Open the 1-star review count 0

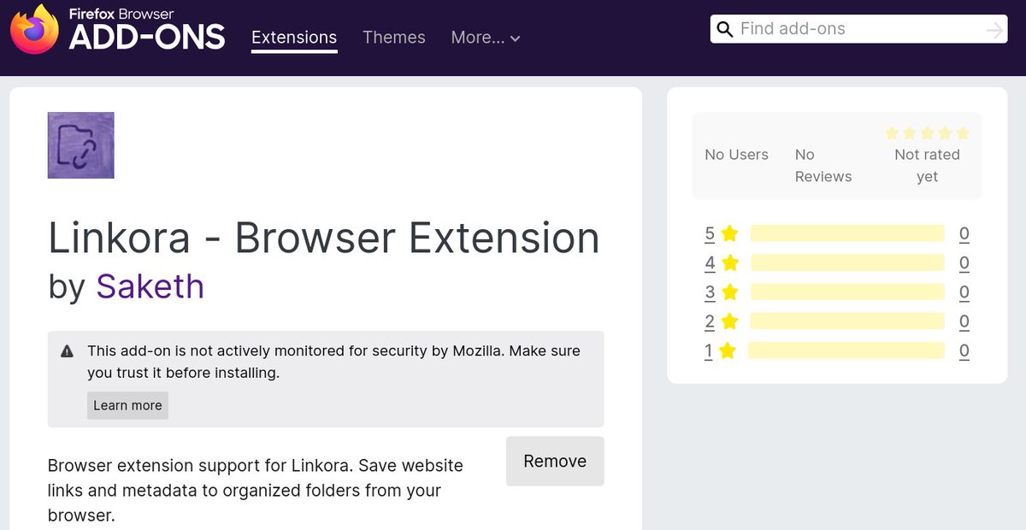964,350
